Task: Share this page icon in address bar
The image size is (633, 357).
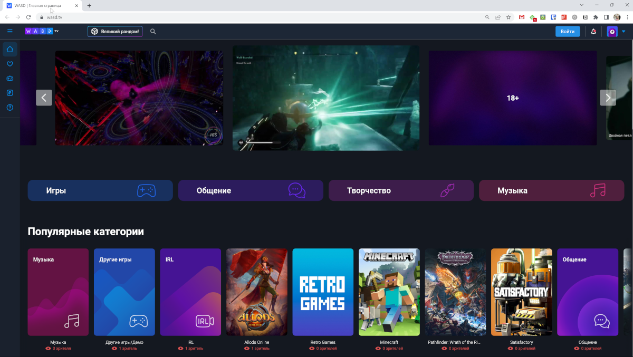Action: pos(497,17)
